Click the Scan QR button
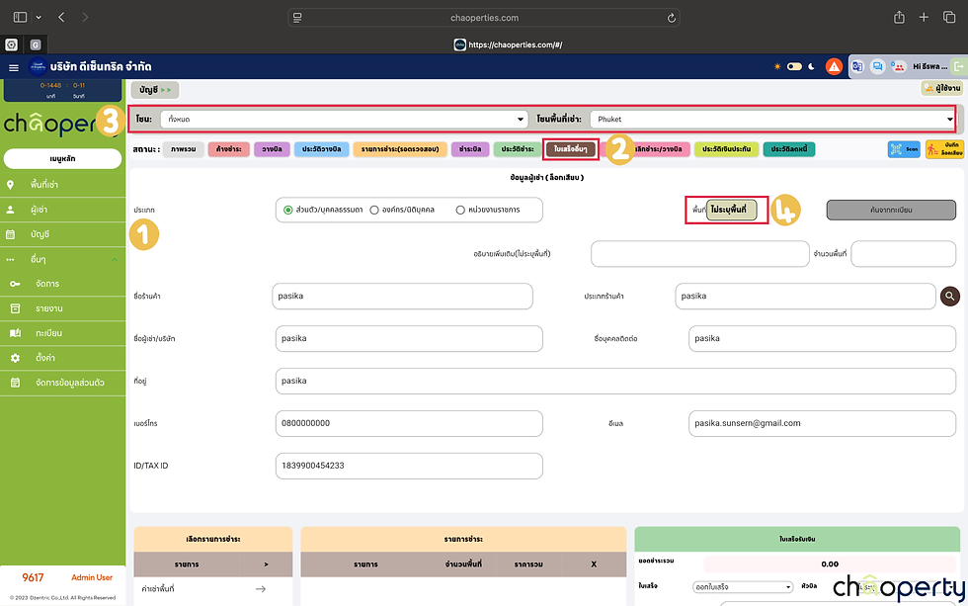This screenshot has height=606, width=968. click(904, 149)
